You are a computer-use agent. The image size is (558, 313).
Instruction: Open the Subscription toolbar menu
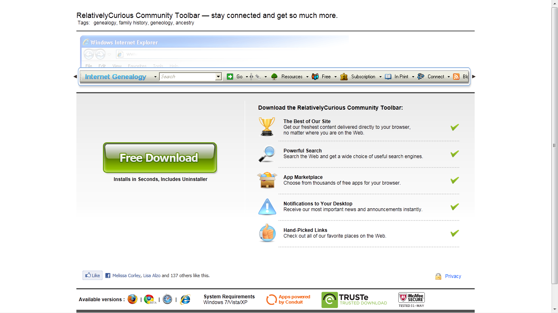click(363, 77)
